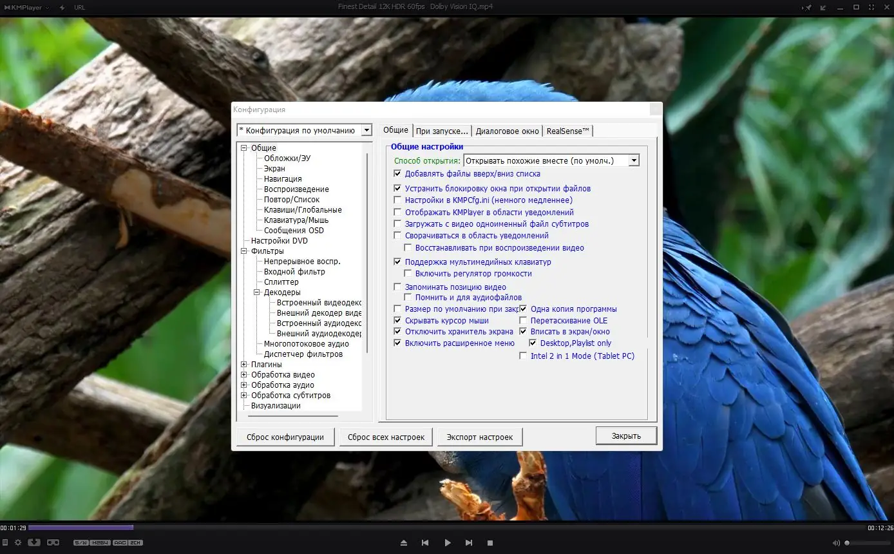Click the tree vertical scrollbar
894x554 pixels.
[x=367, y=253]
